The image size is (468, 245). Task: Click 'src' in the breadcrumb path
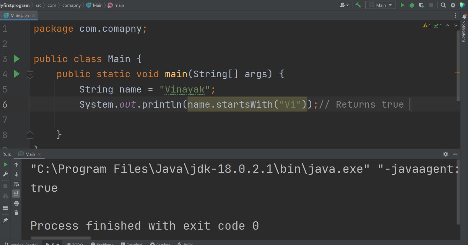(x=39, y=5)
